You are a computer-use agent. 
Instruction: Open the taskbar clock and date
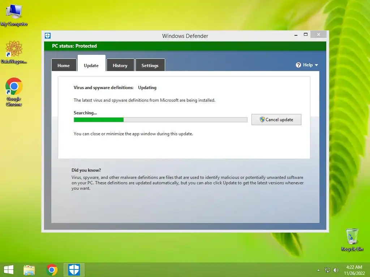click(354, 270)
